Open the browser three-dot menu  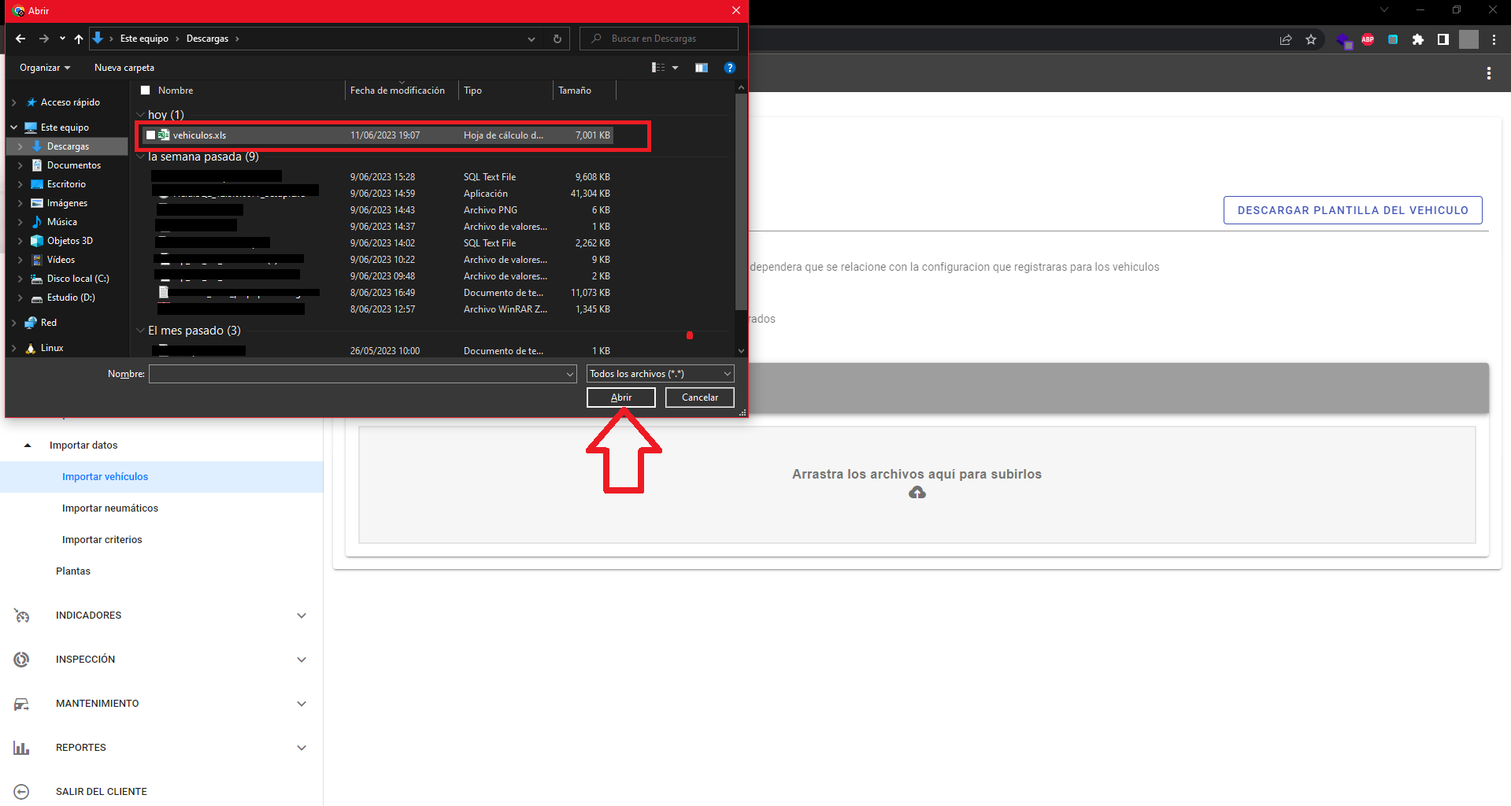1494,39
